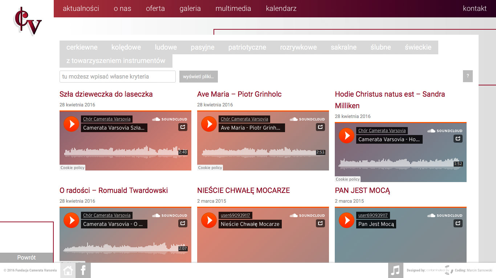Focus the custom criteria search field
The height and width of the screenshot is (278, 496).
[x=117, y=77]
